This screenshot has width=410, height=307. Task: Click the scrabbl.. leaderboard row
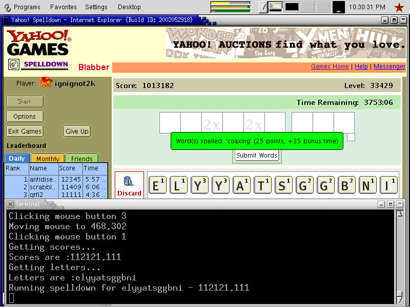click(x=56, y=187)
